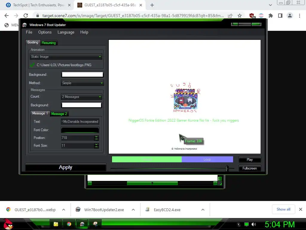Close the TechSpot tab
Image resolution: width=306 pixels, height=230 pixels.
click(69, 5)
